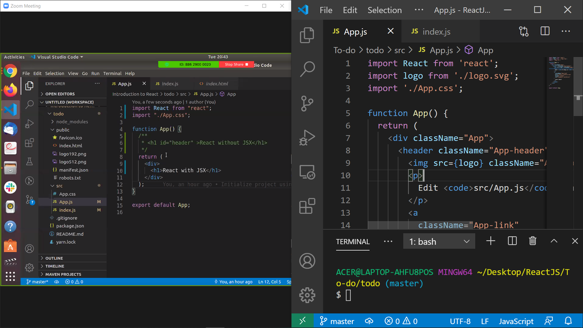Image resolution: width=583 pixels, height=328 pixels.
Task: Split the terminal panel
Action: 512,241
